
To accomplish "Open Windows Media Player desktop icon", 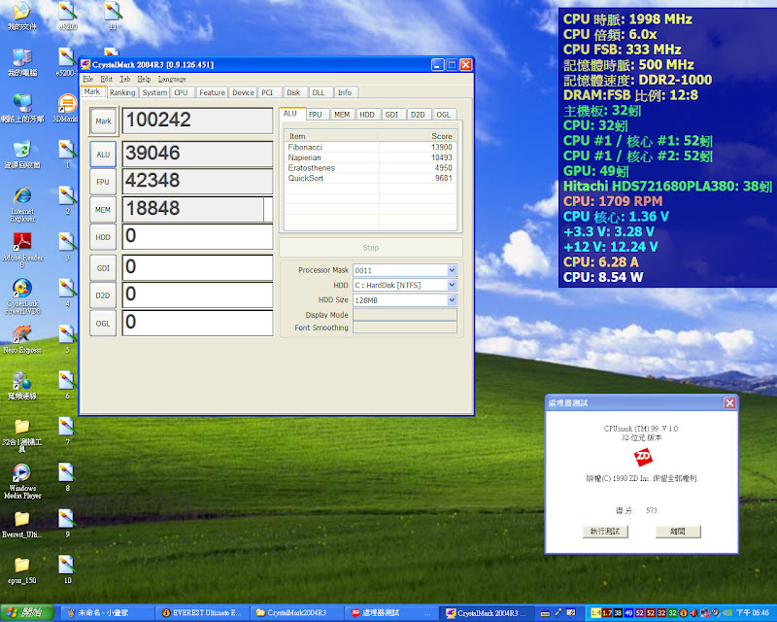I will tap(21, 473).
